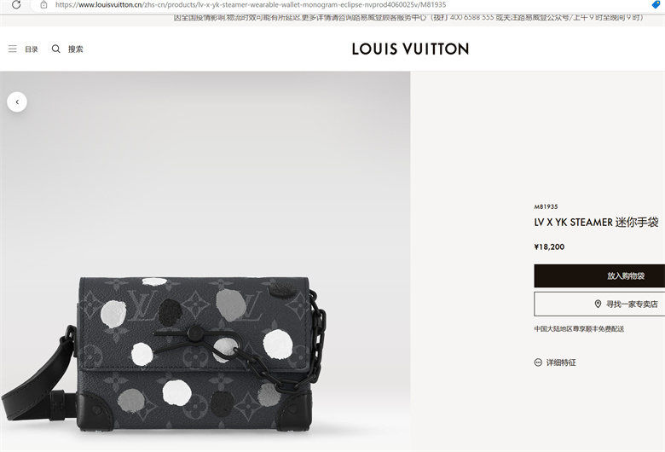Expand 详细特征 product details

pyautogui.click(x=561, y=362)
